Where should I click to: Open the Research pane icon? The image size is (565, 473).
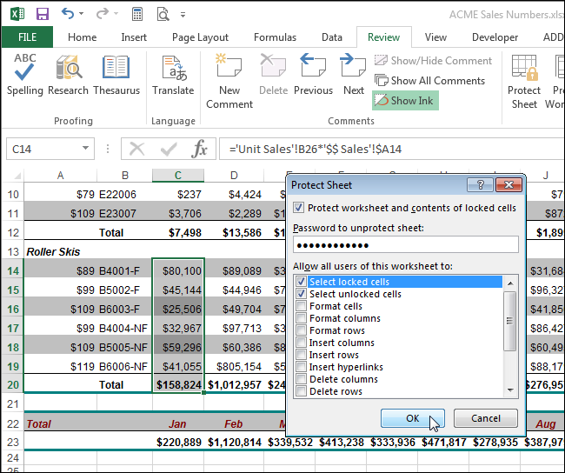tap(68, 74)
